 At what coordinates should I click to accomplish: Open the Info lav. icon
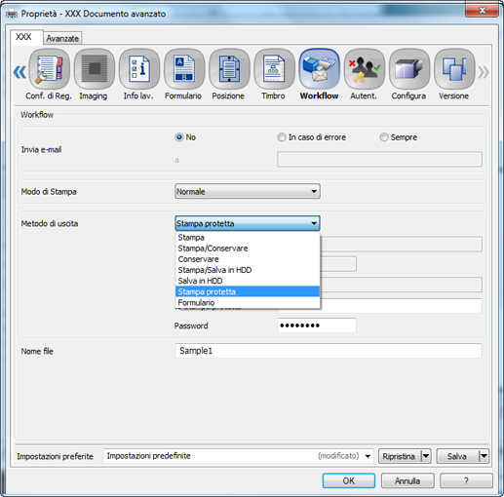click(x=139, y=69)
